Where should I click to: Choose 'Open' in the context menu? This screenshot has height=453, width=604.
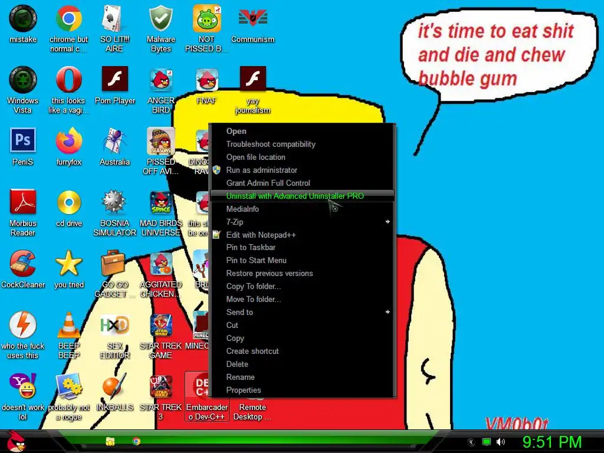[303, 131]
